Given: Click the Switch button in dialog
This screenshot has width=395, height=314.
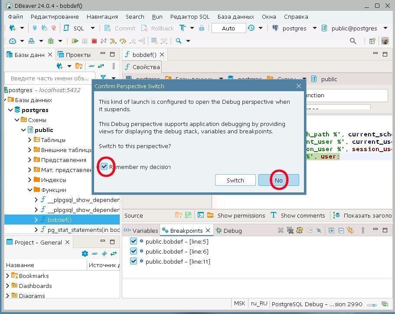Looking at the screenshot, I should tap(235, 180).
